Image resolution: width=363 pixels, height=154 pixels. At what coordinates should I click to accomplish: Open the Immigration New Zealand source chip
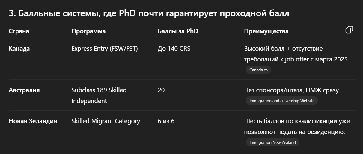272,142
